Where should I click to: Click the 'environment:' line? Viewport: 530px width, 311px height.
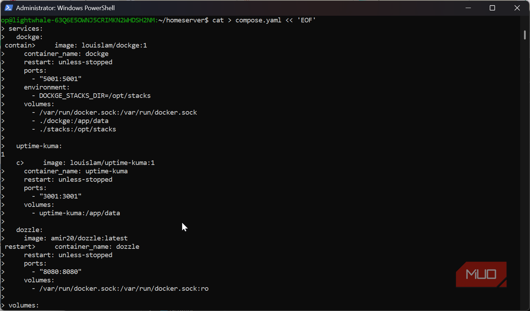[47, 87]
